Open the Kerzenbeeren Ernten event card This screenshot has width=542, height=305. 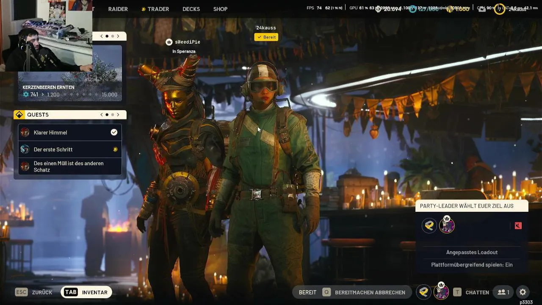tap(70, 73)
